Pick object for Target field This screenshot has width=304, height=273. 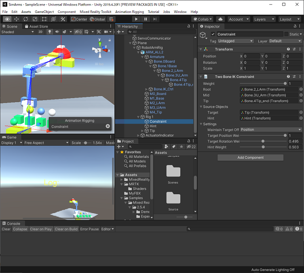coord(301,112)
